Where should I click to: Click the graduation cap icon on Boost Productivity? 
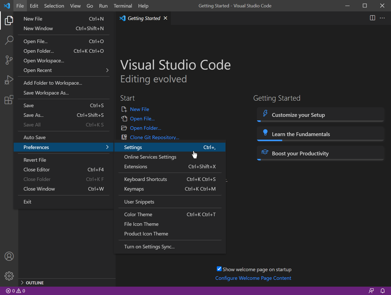(265, 152)
